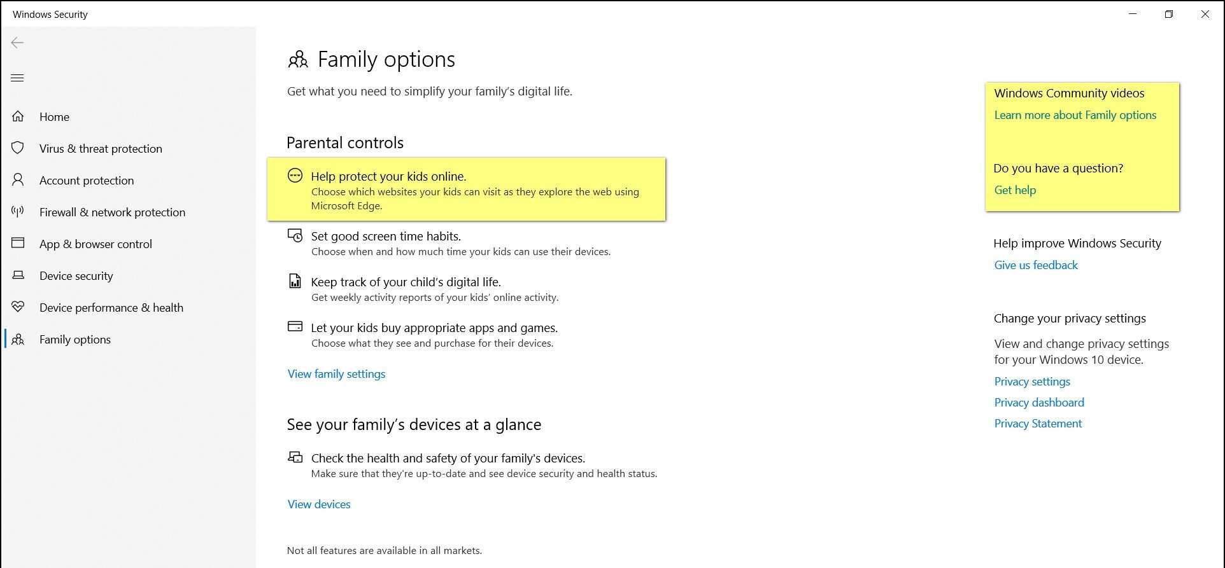This screenshot has width=1225, height=568.
Task: Restore down the Windows Security window
Action: [x=1169, y=14]
